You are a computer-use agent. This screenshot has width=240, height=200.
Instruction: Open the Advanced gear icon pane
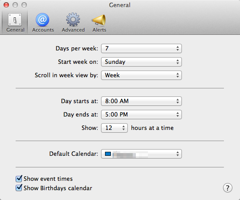click(x=73, y=19)
